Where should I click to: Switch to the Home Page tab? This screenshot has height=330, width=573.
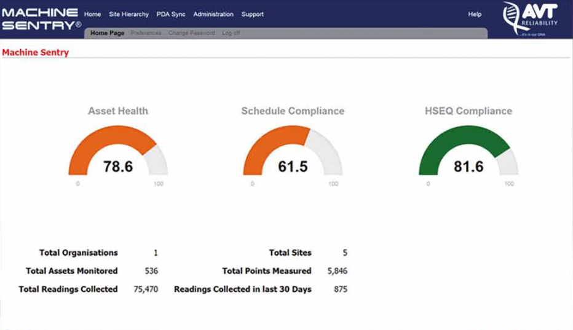click(107, 33)
